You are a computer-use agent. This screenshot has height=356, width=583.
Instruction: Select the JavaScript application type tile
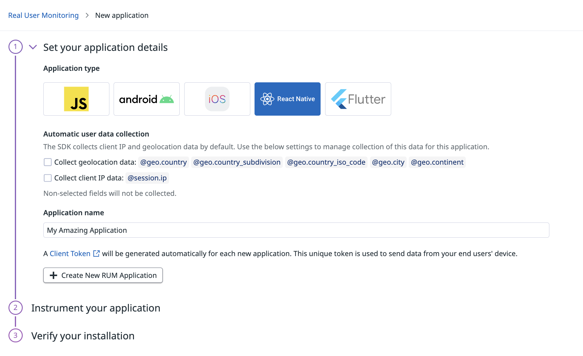76,99
